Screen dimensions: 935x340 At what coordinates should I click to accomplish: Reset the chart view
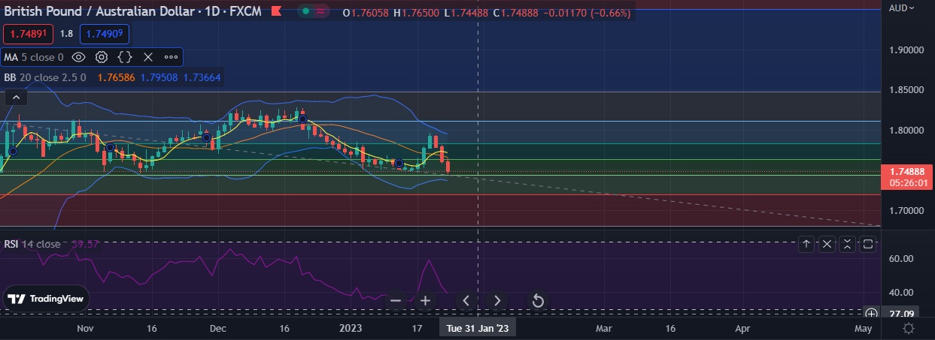coord(538,301)
